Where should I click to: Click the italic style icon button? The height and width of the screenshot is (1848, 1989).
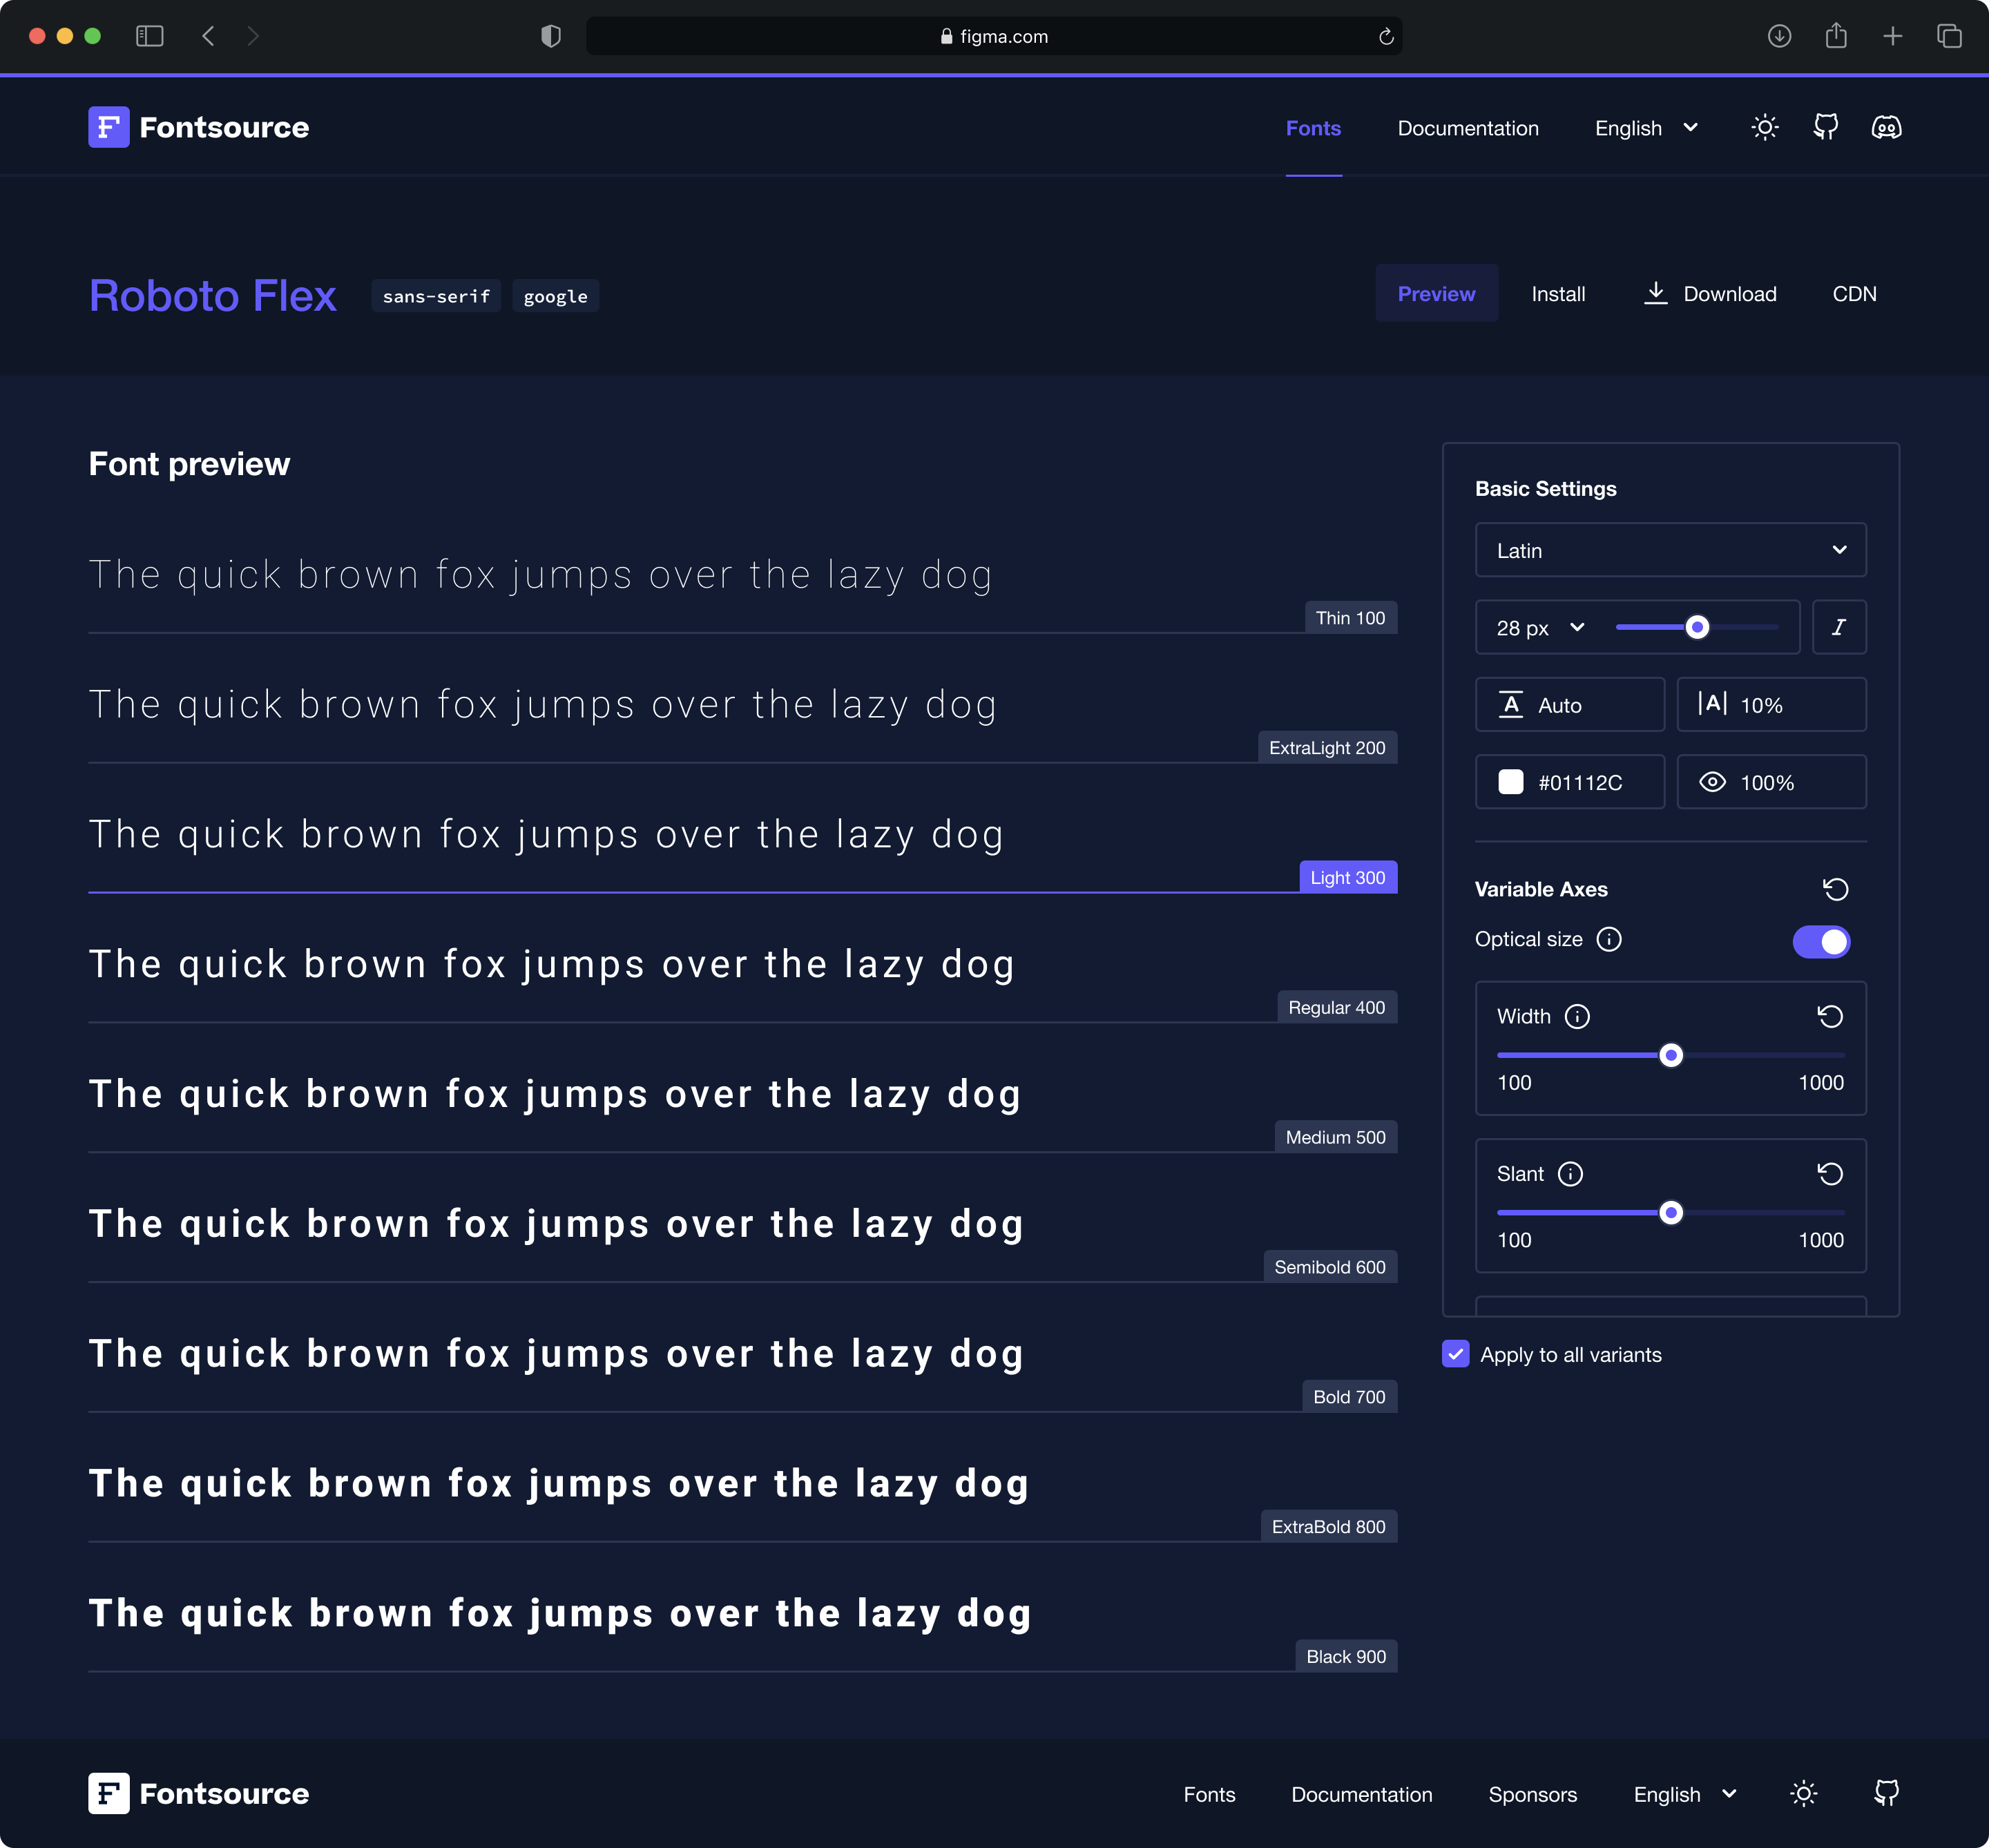coord(1838,627)
